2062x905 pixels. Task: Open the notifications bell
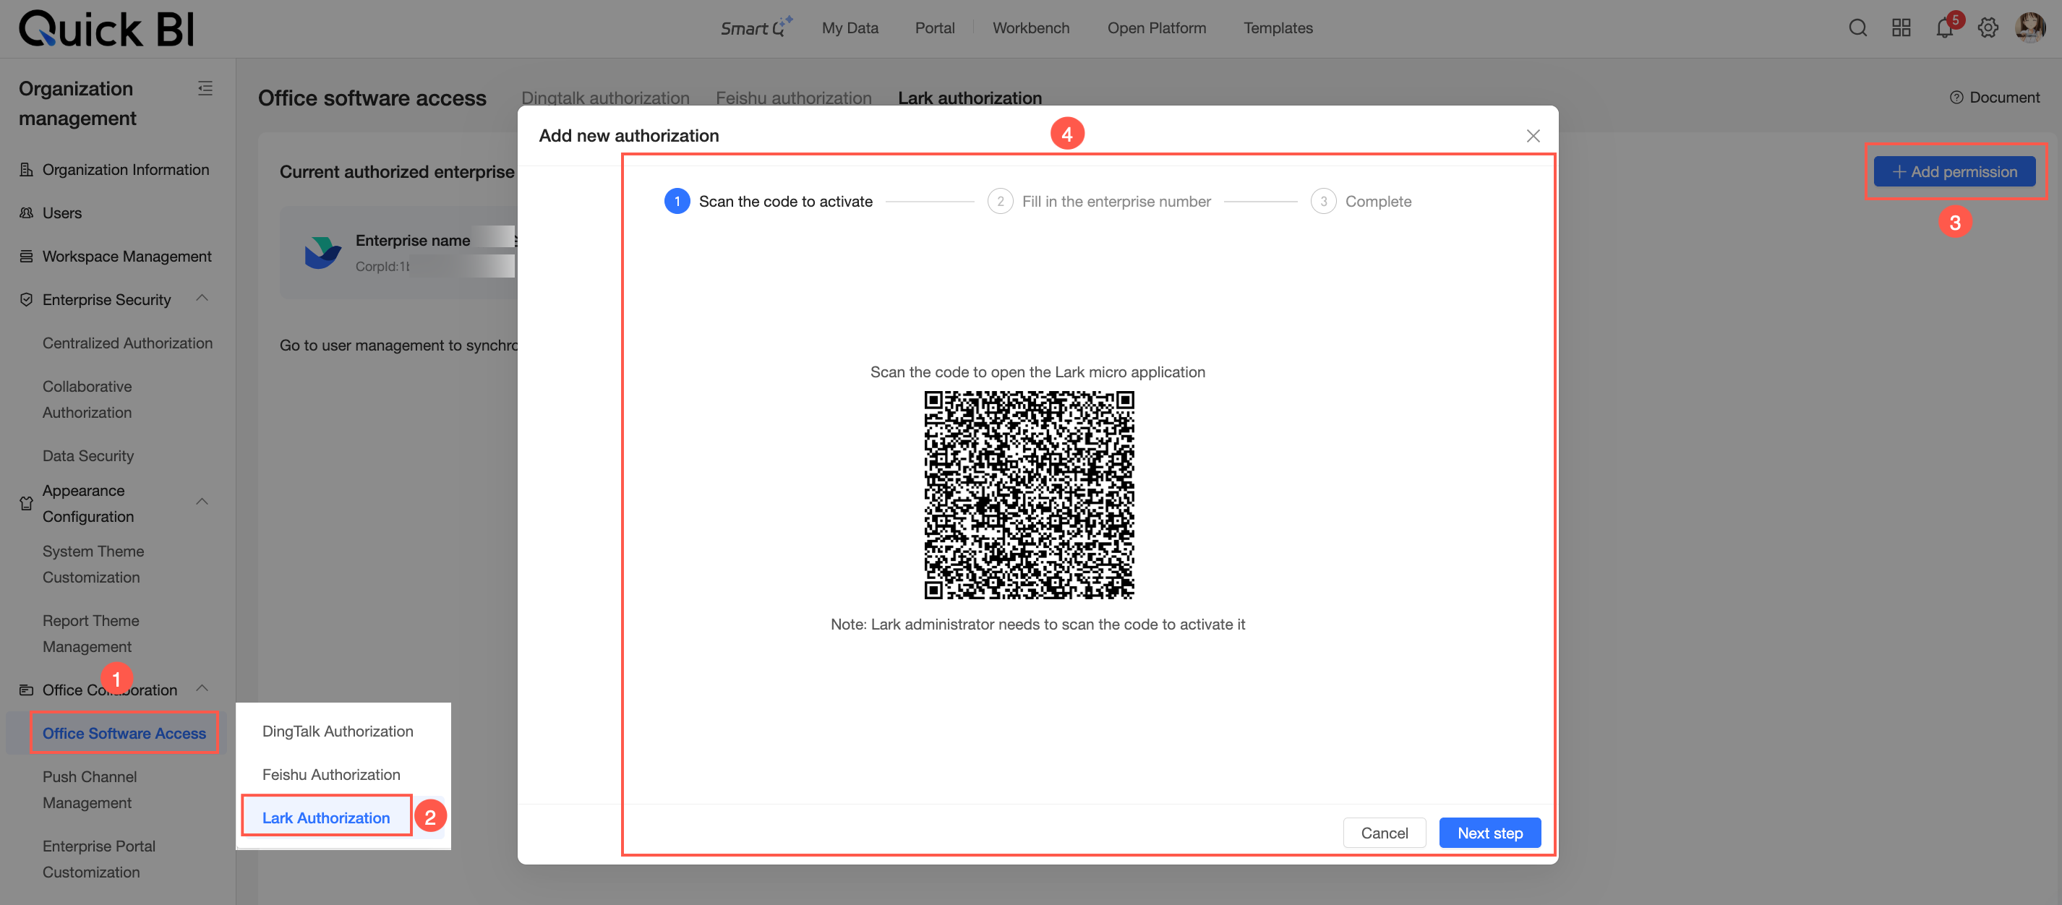click(1944, 28)
